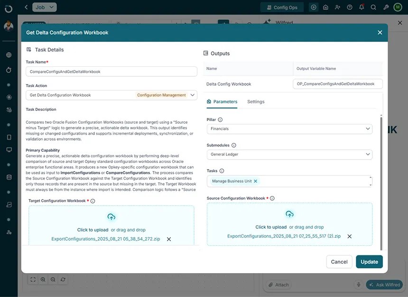Click the Update button
408x297 pixels.
369,261
